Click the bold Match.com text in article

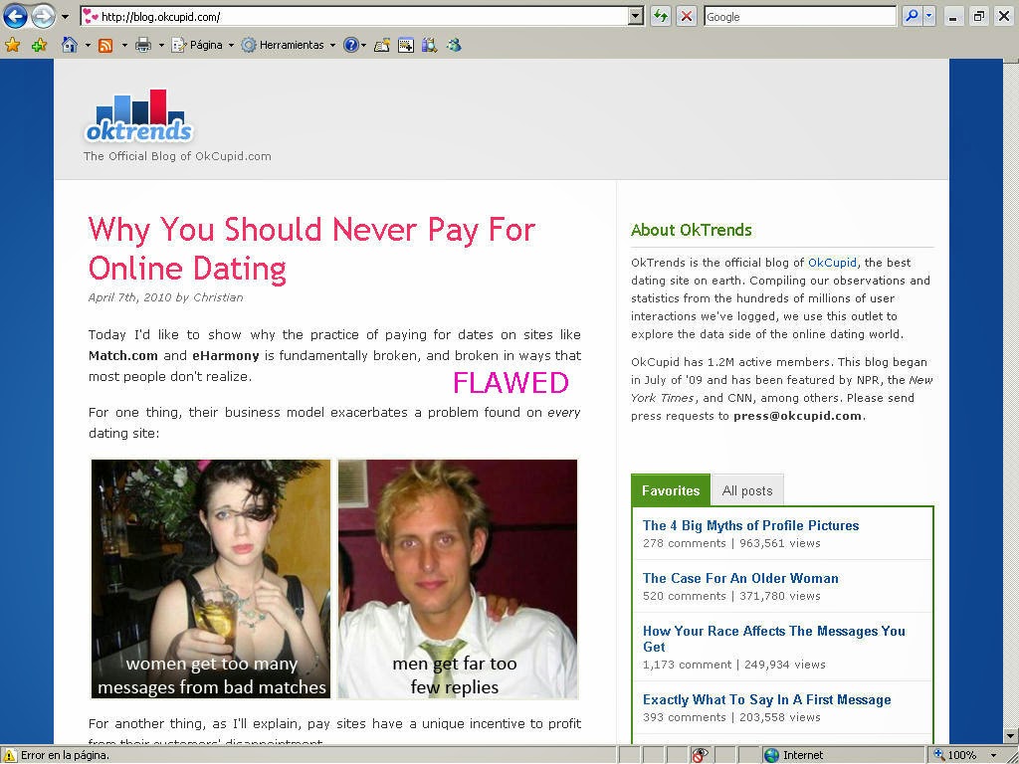point(123,355)
